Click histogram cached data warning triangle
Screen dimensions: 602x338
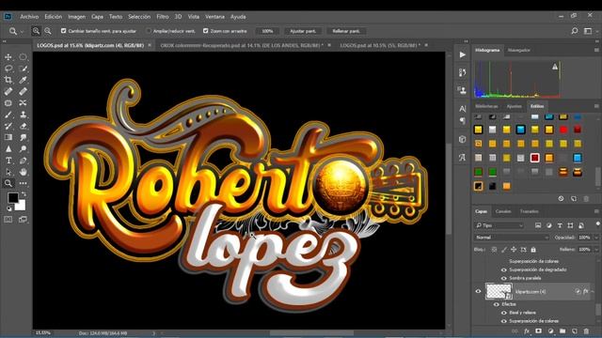pyautogui.click(x=555, y=67)
